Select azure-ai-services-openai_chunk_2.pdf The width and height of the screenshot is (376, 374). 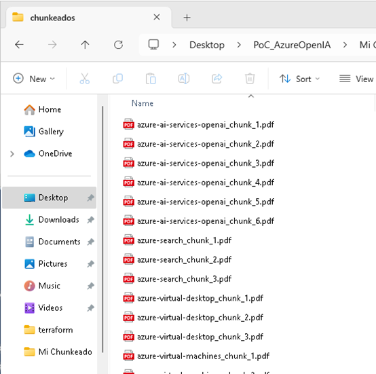(x=199, y=144)
